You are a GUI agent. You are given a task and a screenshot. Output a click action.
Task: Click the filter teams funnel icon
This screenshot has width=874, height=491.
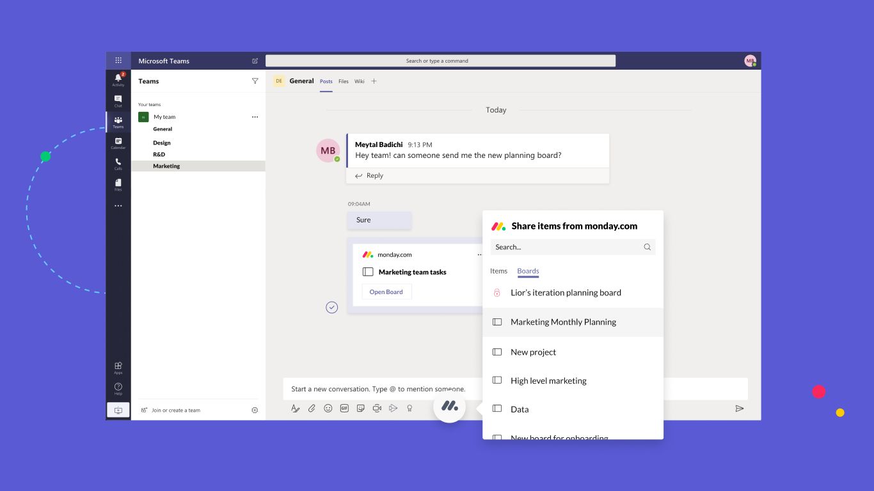point(255,81)
